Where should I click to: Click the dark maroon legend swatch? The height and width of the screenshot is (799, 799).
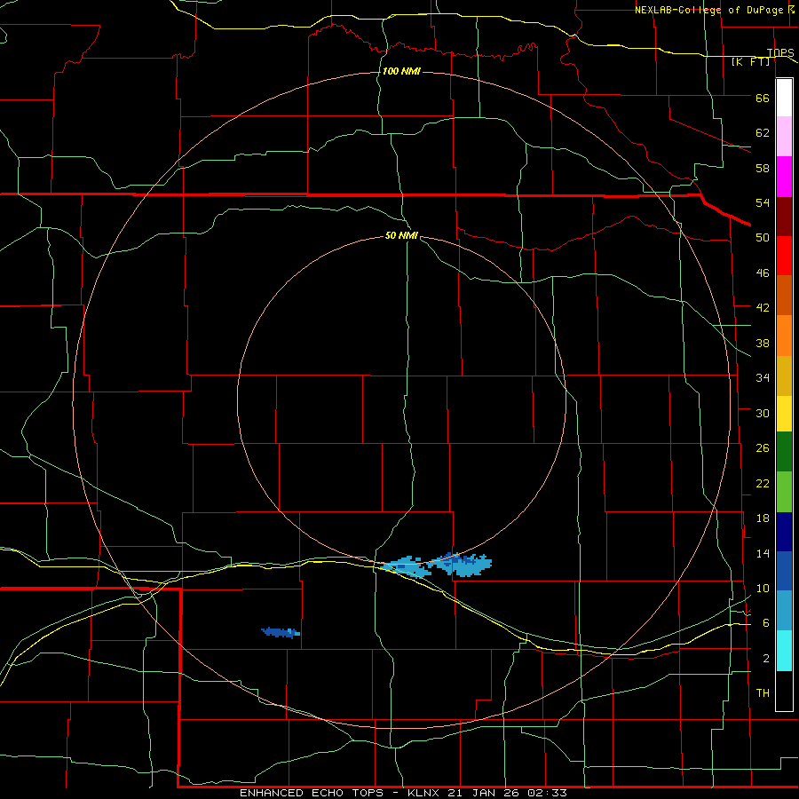pos(784,217)
